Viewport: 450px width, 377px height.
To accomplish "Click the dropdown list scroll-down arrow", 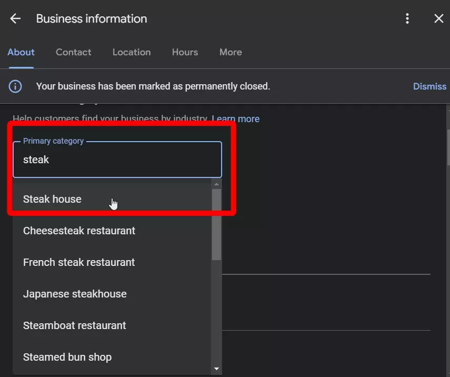I will pos(216,370).
